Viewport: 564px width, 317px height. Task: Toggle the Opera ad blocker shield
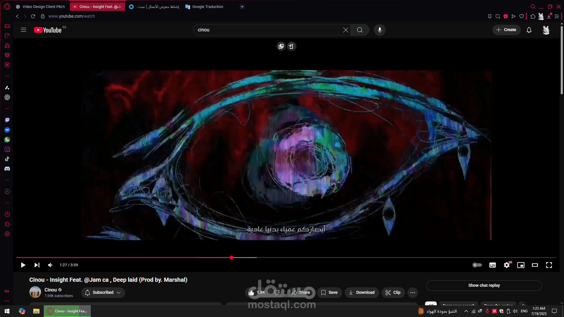tap(506, 16)
